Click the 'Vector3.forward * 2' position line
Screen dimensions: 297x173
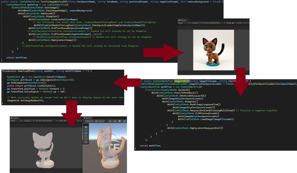36,88
